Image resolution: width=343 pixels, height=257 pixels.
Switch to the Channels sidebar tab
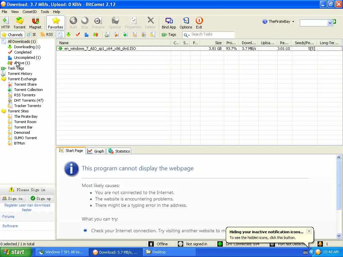pos(12,34)
